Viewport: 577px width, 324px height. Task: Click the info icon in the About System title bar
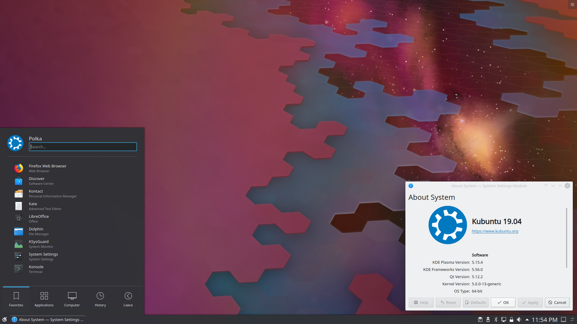point(411,186)
